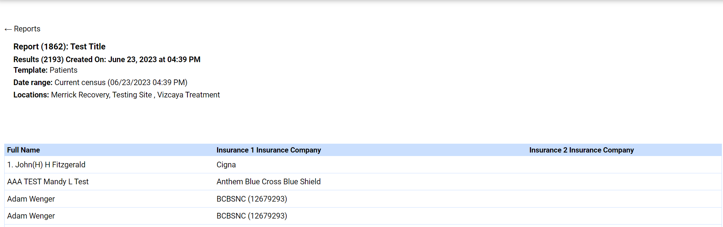Click the Anthem Blue Cross Blue Shield entry
The width and height of the screenshot is (723, 227).
269,181
